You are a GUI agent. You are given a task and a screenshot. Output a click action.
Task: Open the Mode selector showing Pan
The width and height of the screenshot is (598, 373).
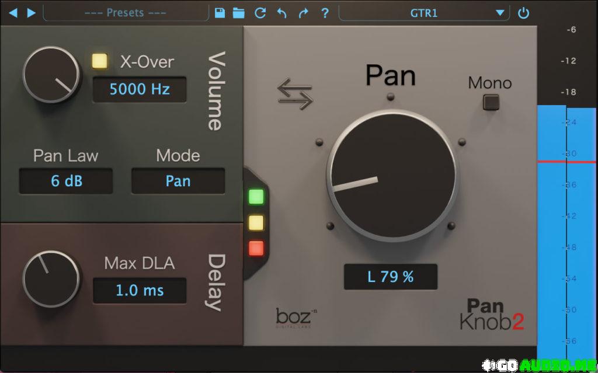(178, 181)
